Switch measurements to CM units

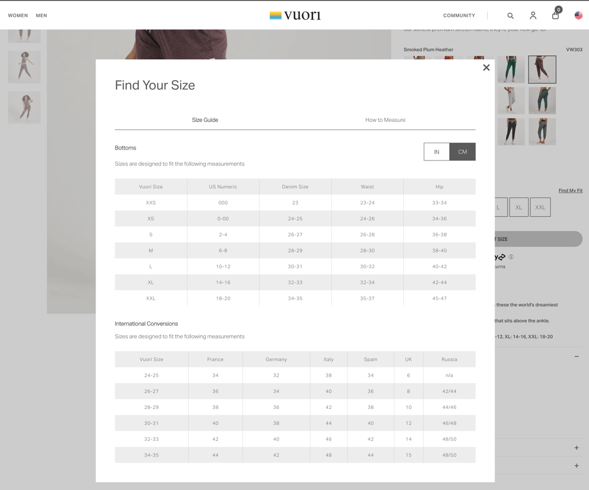coord(462,152)
